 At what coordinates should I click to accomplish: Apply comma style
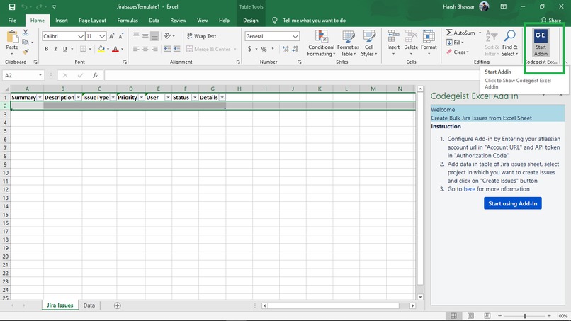[x=273, y=49]
